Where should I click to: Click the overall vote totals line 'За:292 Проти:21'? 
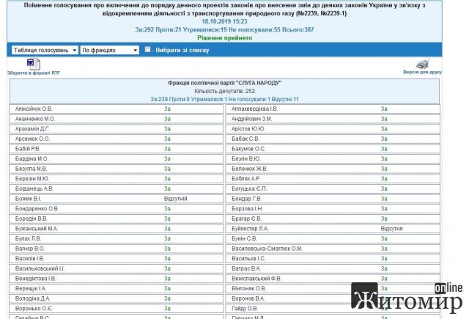click(x=225, y=29)
